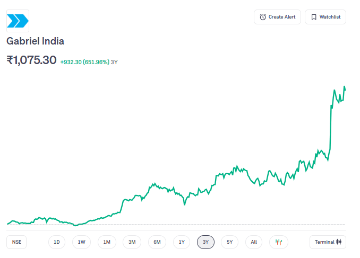This screenshot has height=258, width=360.
Task: Click the Gabriel India company logo
Action: coord(18,21)
